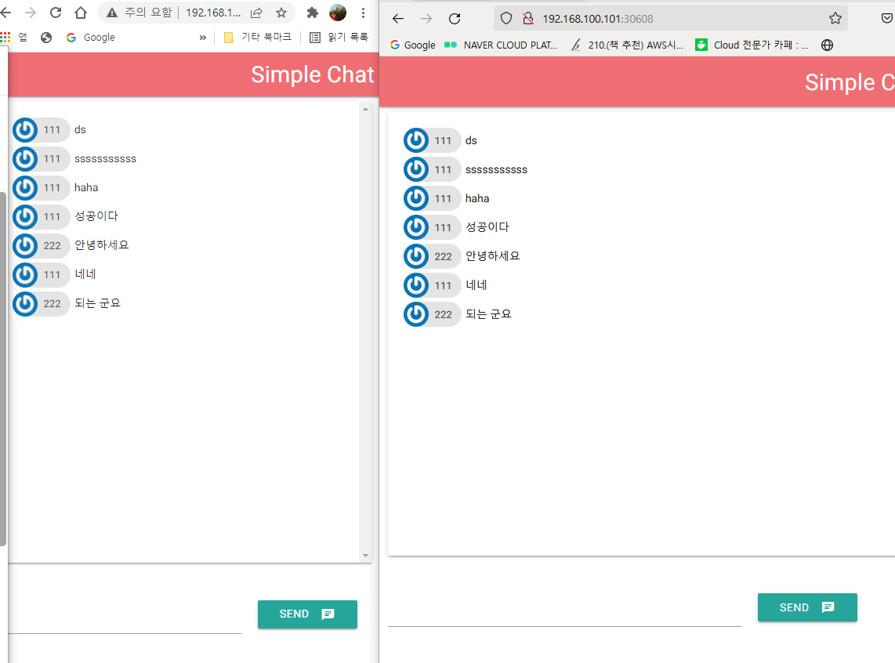Click the Firefox URL 192.168.100.101:30608
895x663 pixels.
pyautogui.click(x=598, y=19)
